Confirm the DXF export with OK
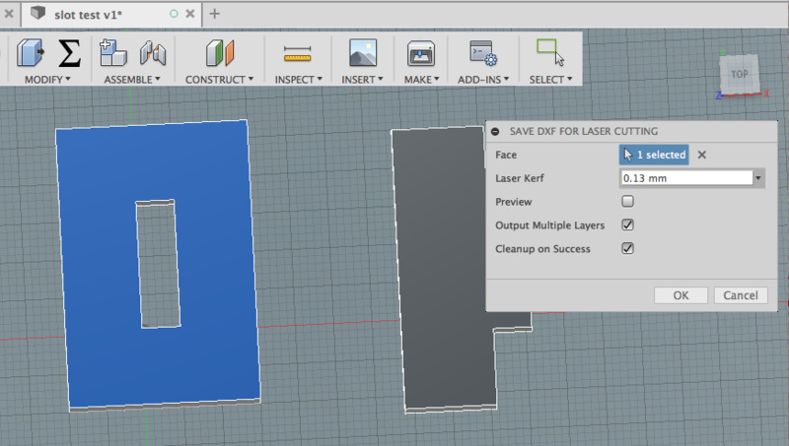789x446 pixels. coord(681,295)
